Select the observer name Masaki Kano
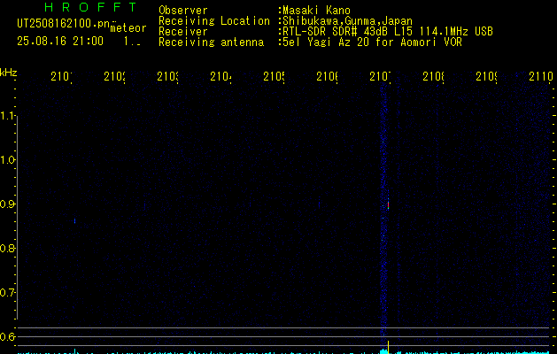 pos(316,11)
